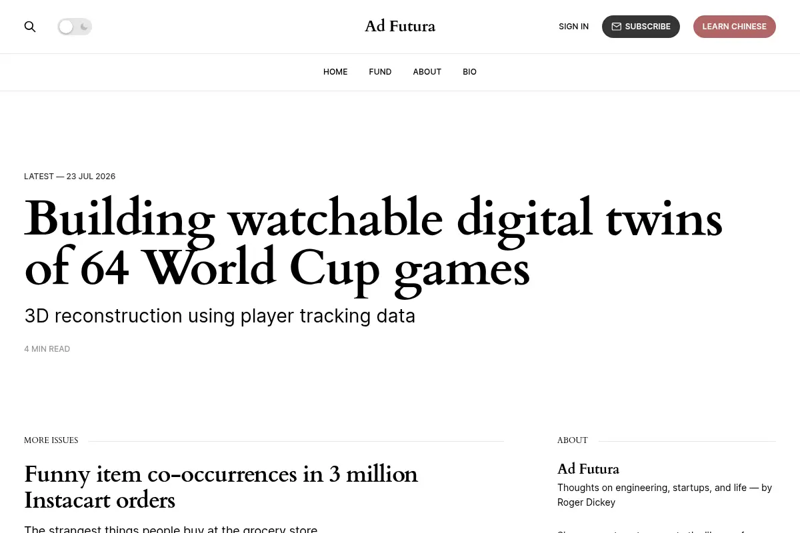
Task: Click the strangest things grocery store excerpt
Action: tap(171, 529)
